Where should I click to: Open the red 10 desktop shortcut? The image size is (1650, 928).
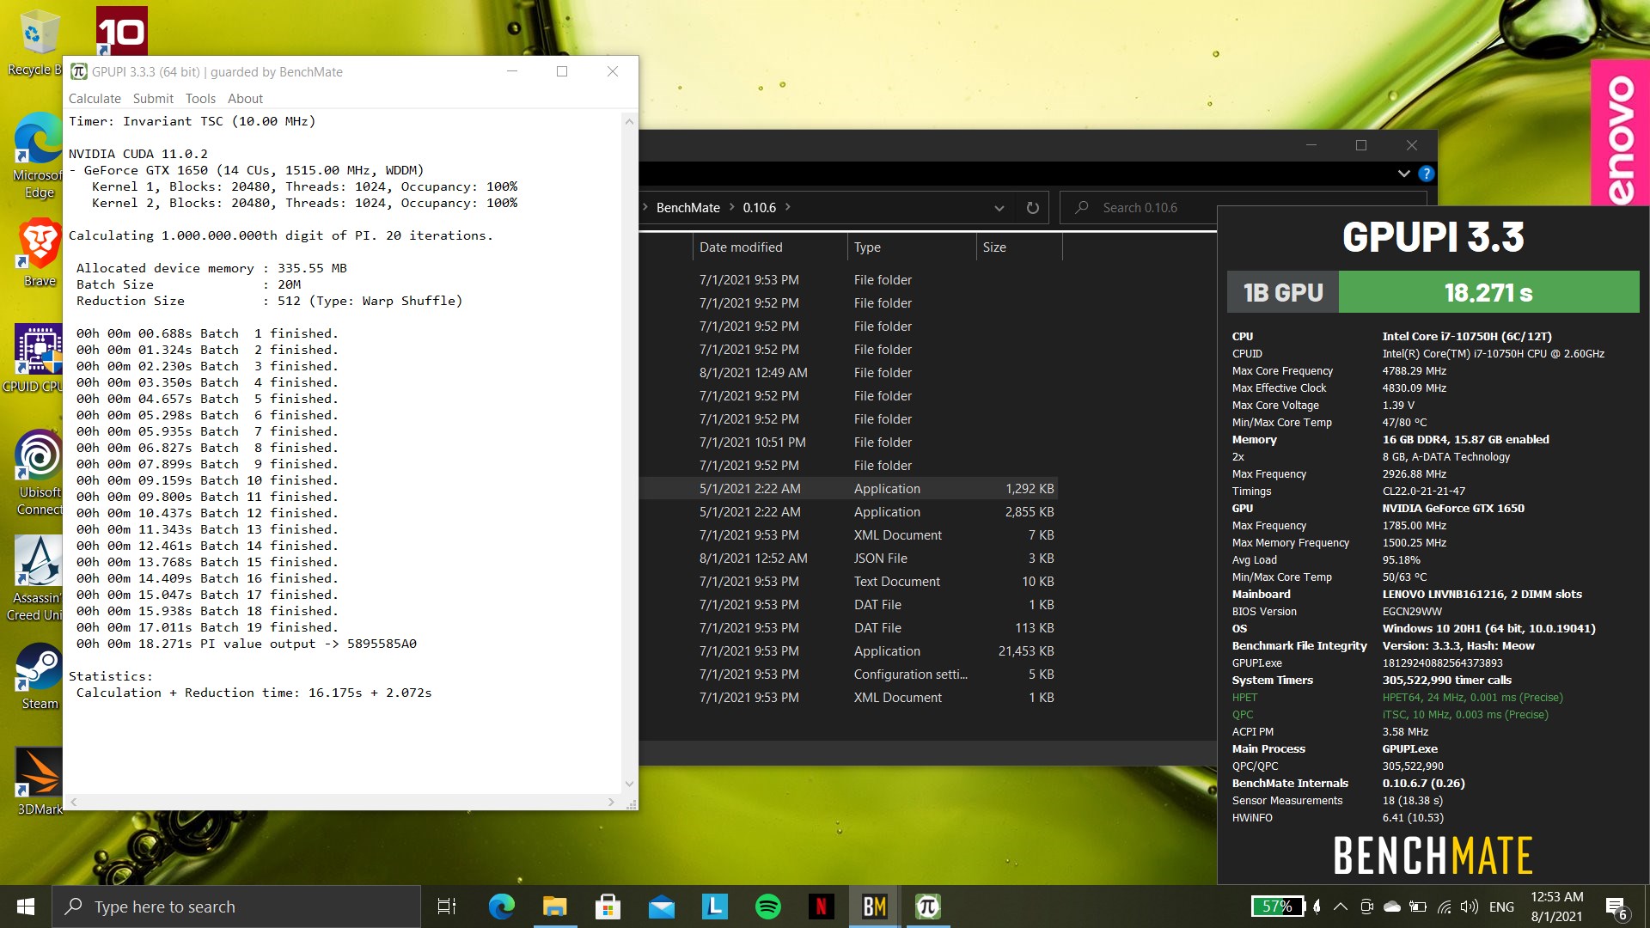(x=121, y=31)
